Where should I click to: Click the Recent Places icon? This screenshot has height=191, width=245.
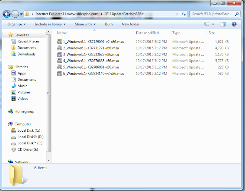click(14, 41)
